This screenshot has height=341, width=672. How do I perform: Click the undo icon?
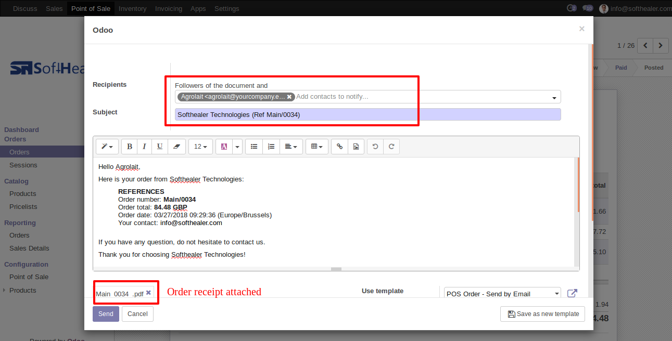click(x=375, y=147)
